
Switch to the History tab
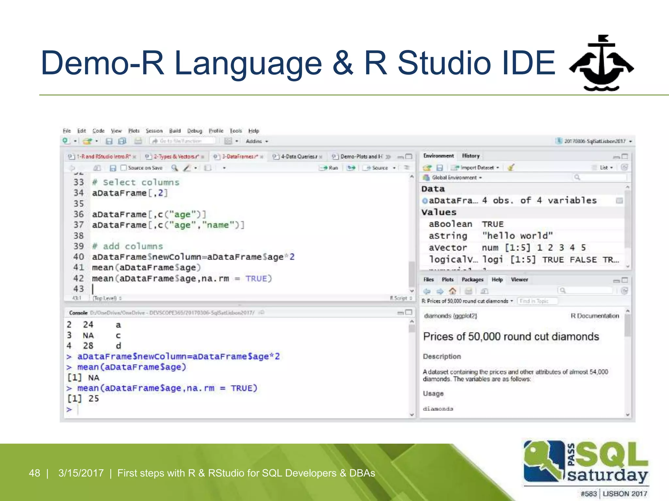(471, 156)
